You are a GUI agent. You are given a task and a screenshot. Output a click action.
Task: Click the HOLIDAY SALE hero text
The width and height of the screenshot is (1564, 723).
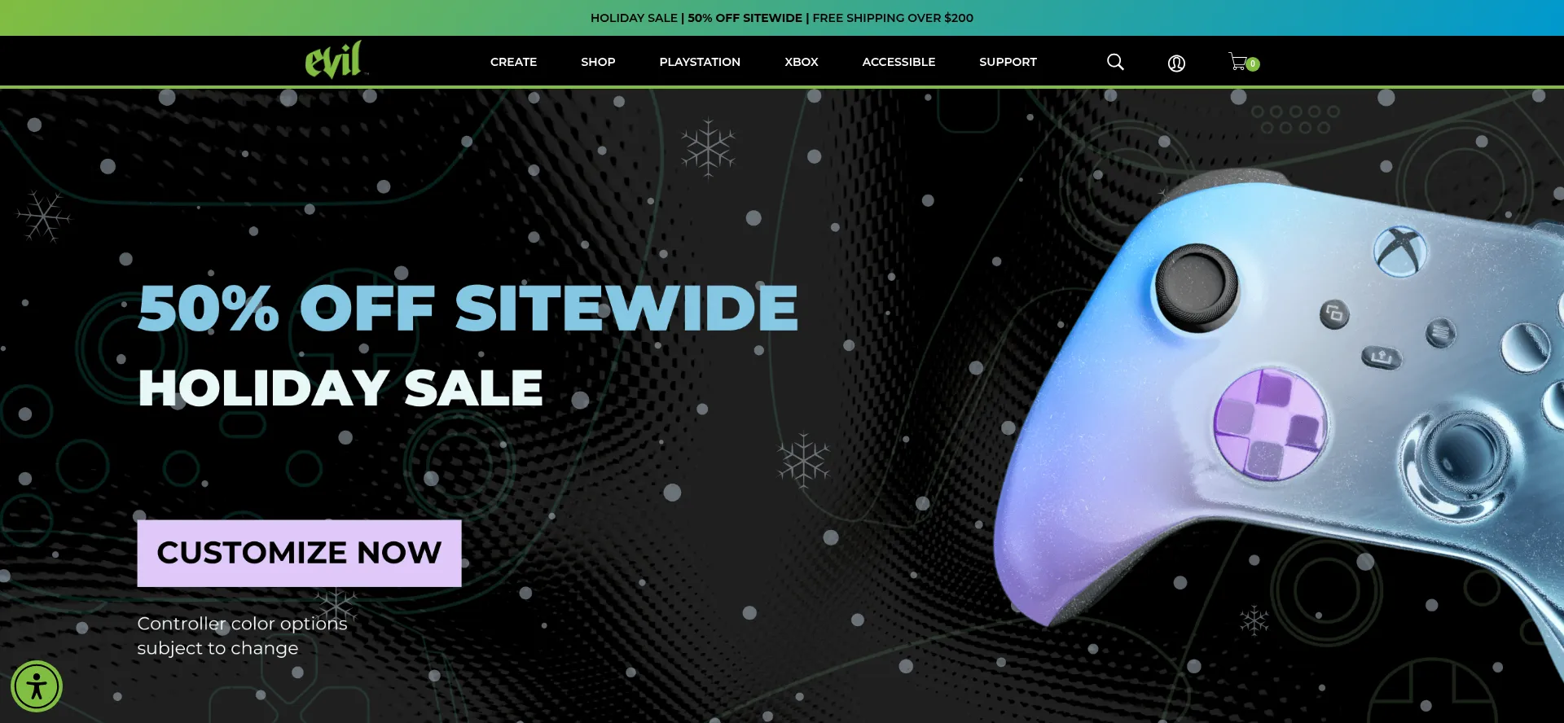340,388
